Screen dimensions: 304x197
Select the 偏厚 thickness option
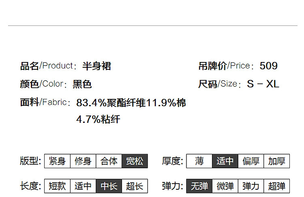click(251, 161)
